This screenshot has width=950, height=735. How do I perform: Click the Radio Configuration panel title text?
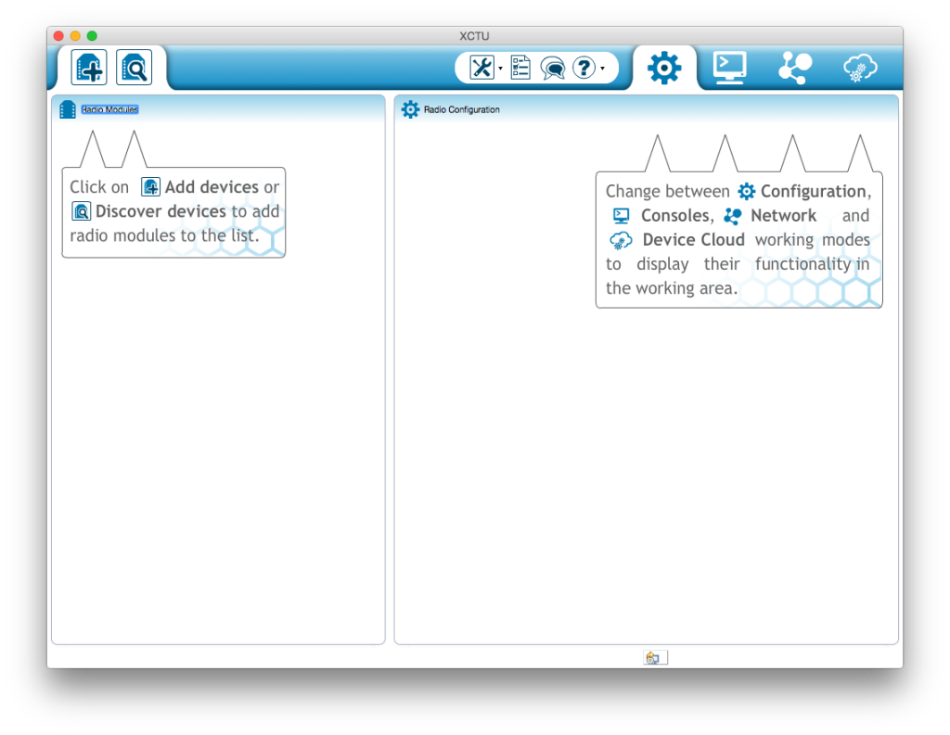tap(462, 109)
